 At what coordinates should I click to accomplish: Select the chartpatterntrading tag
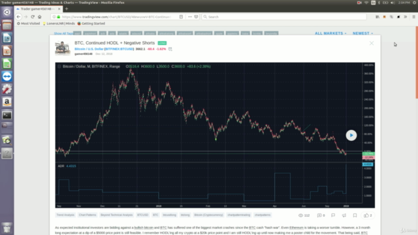pos(239,215)
